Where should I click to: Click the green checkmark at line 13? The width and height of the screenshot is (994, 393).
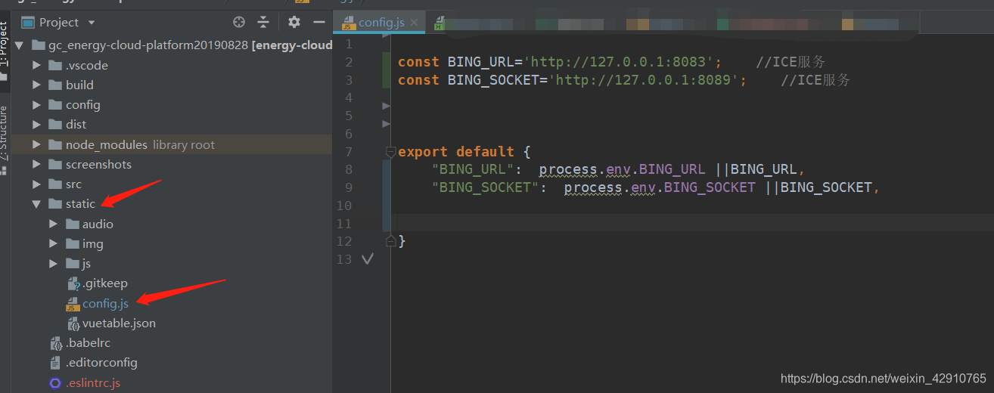pyautogui.click(x=368, y=259)
